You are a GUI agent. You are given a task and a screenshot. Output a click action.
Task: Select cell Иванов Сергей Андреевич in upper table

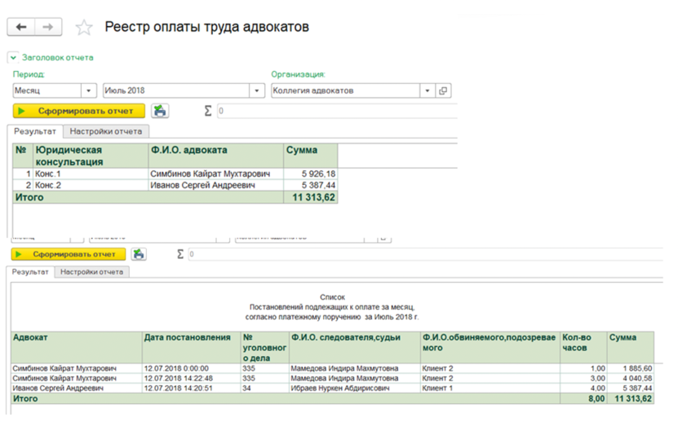pos(215,185)
